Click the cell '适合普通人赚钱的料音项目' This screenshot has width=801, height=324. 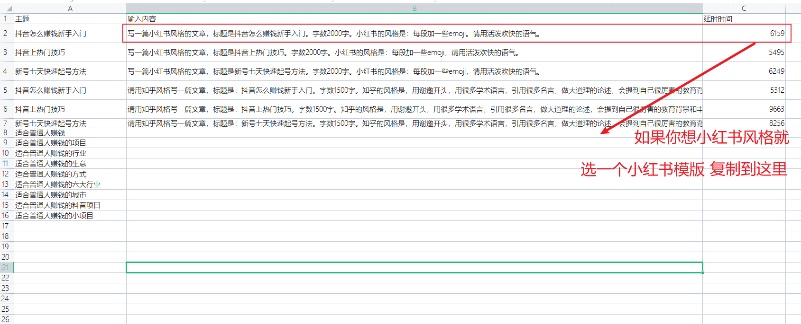point(70,205)
